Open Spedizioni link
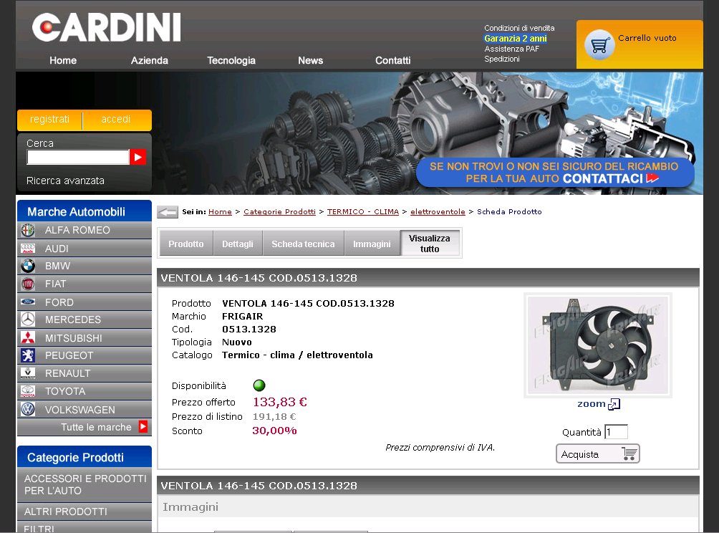The height and width of the screenshot is (533, 719). pyautogui.click(x=501, y=59)
